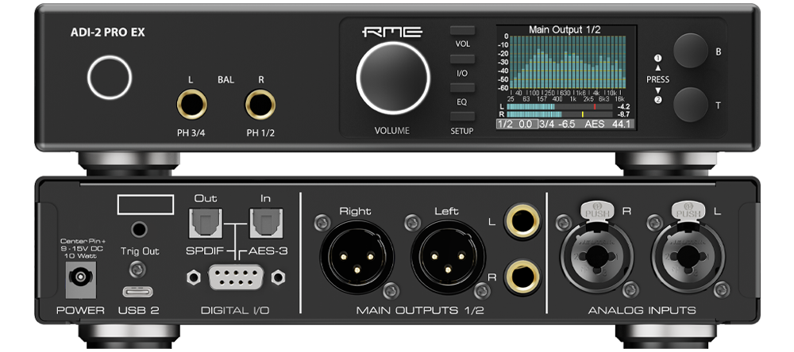Click the T encoder knob

point(690,105)
